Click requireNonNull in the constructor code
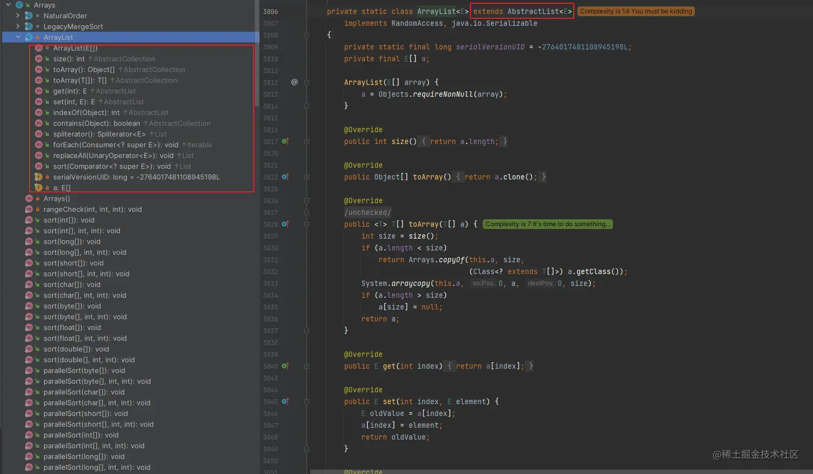The width and height of the screenshot is (813, 474). click(x=443, y=94)
